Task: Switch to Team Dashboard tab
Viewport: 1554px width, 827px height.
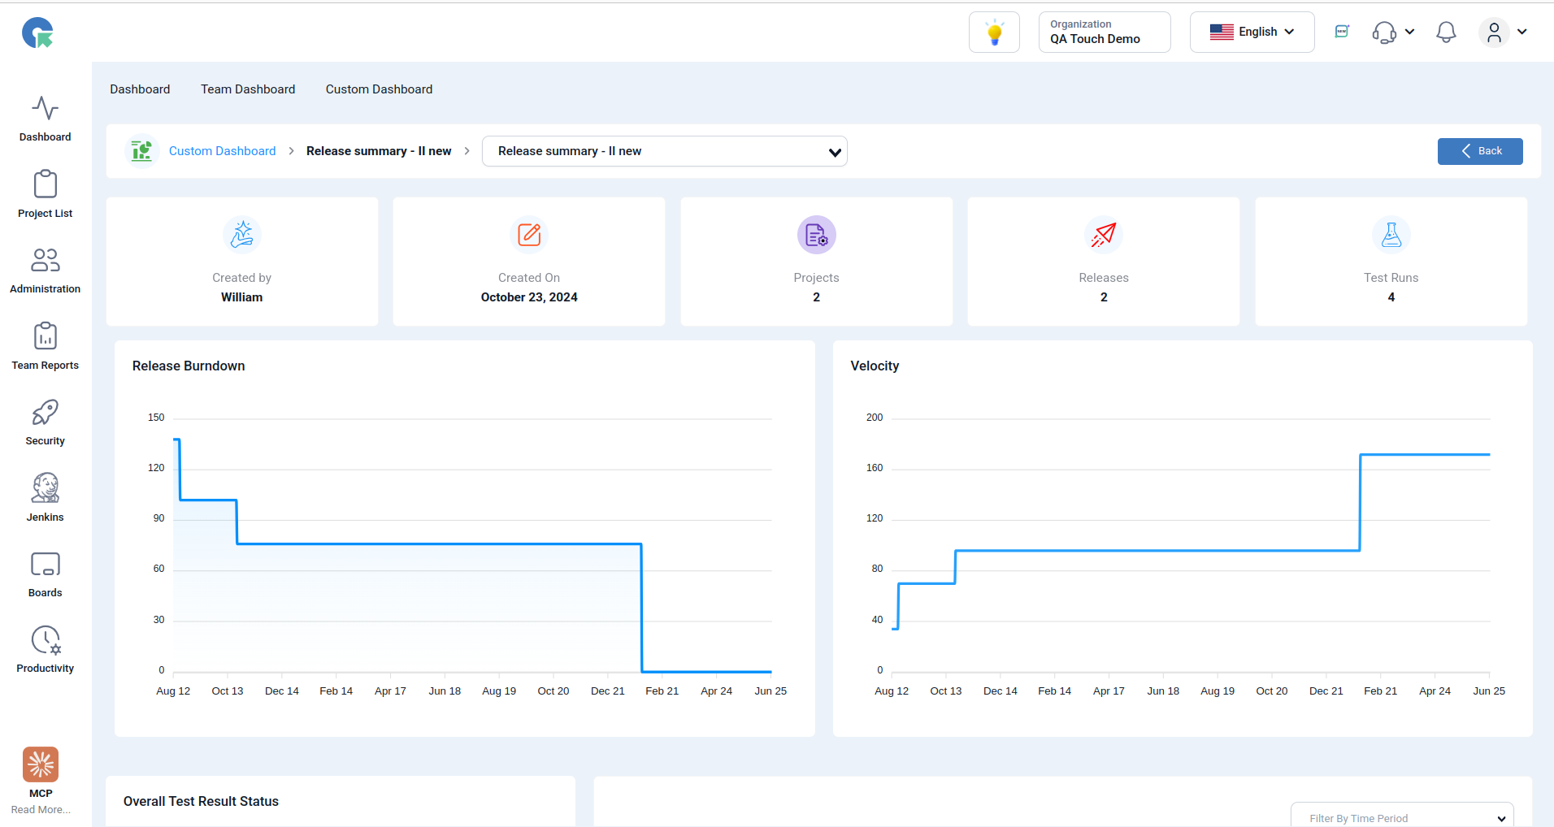Action: [x=248, y=89]
